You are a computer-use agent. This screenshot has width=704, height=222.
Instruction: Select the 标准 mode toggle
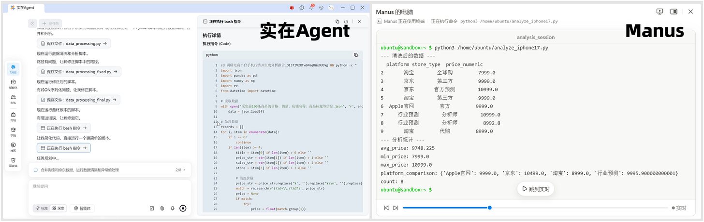pyautogui.click(x=42, y=209)
